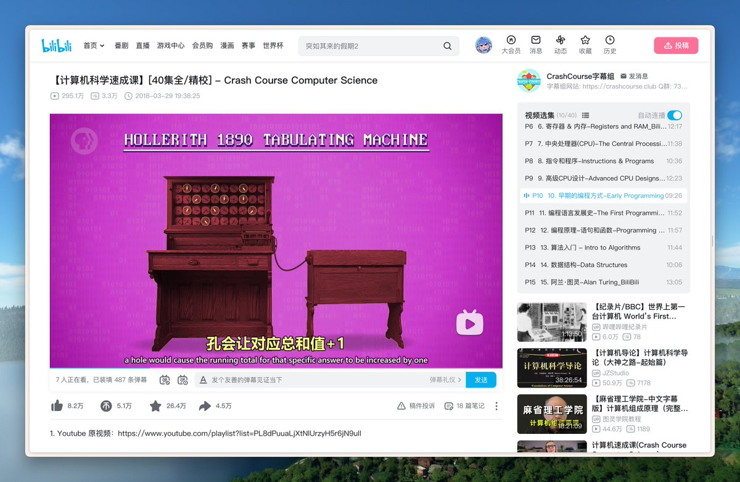Screen dimensions: 740x482
Task: Open the 稿件投诉 report warning icon
Action: click(x=401, y=406)
